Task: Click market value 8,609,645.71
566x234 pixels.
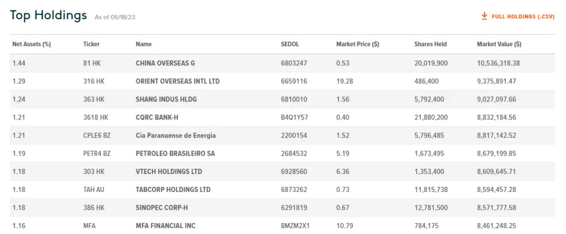Action: [497, 172]
